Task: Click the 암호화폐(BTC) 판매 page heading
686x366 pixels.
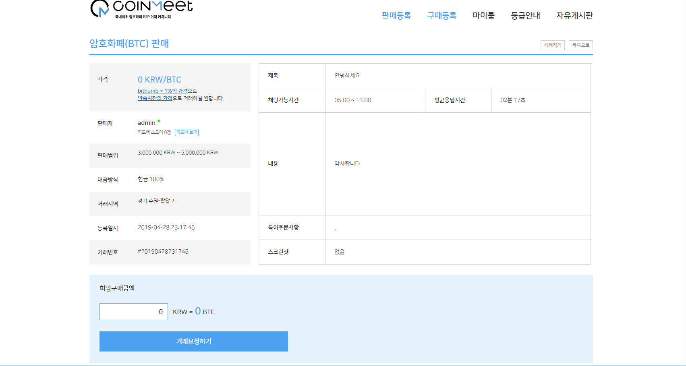Action: (x=129, y=43)
